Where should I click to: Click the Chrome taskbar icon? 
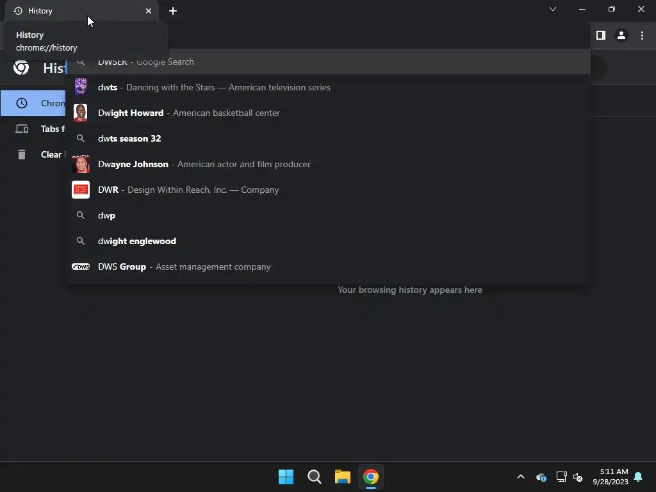(x=371, y=477)
